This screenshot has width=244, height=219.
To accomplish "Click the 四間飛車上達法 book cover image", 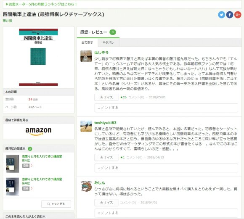I will click(38, 57).
